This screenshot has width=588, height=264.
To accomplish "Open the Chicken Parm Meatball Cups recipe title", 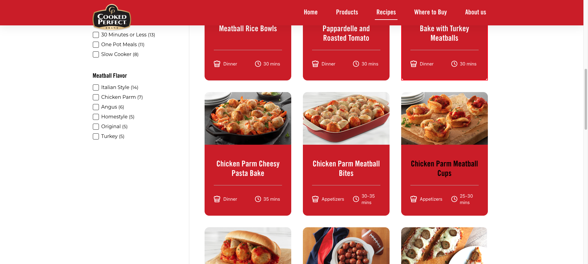I will pyautogui.click(x=444, y=168).
